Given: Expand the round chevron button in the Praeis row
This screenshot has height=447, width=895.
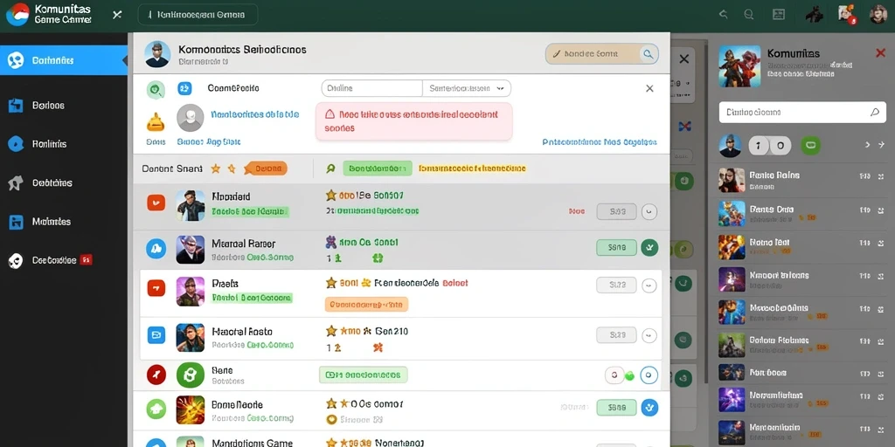Looking at the screenshot, I should point(649,285).
